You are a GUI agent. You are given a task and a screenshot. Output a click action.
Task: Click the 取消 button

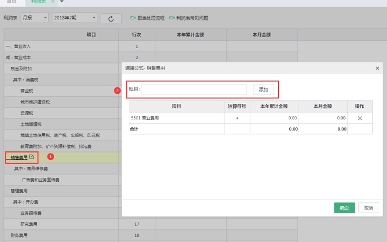point(369,208)
